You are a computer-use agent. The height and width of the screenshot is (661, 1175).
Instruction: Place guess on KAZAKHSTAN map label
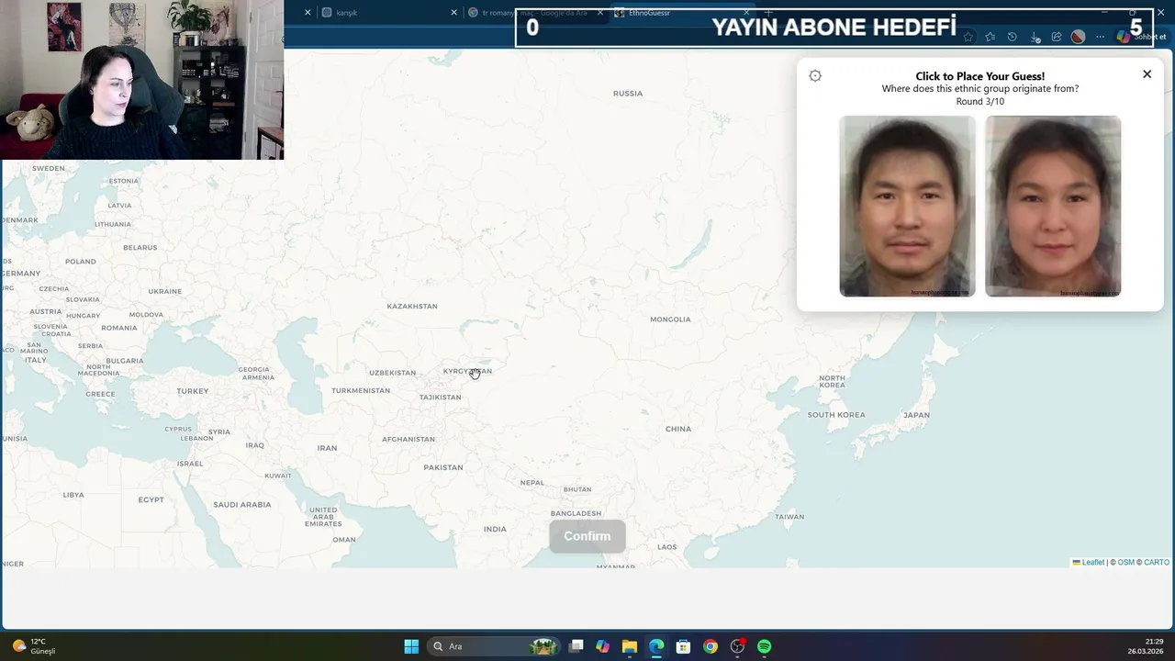[412, 306]
